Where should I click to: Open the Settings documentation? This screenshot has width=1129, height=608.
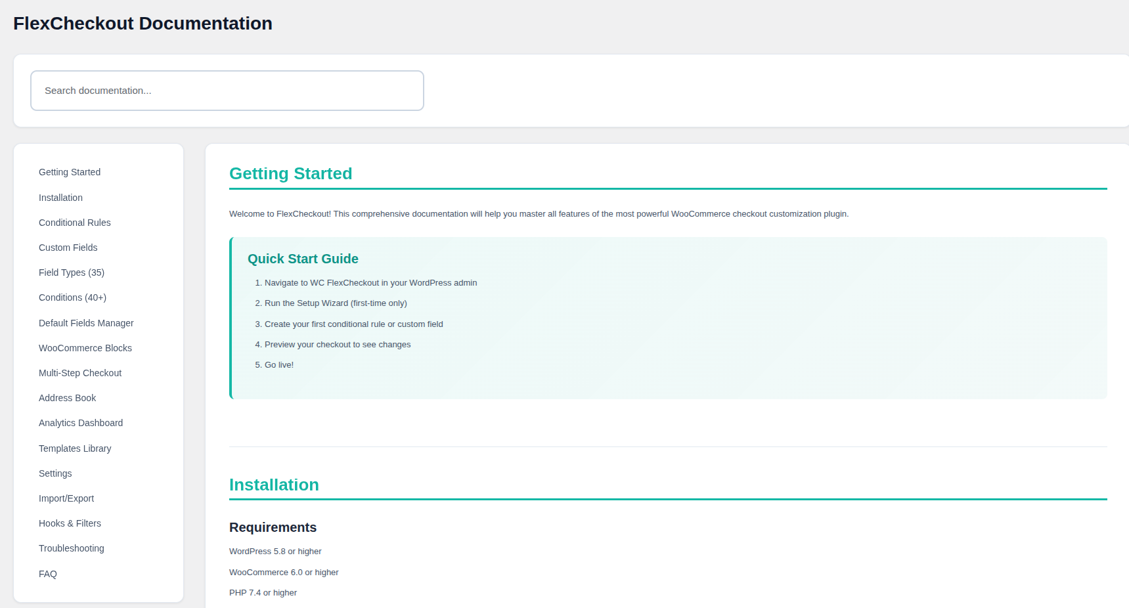coord(55,473)
